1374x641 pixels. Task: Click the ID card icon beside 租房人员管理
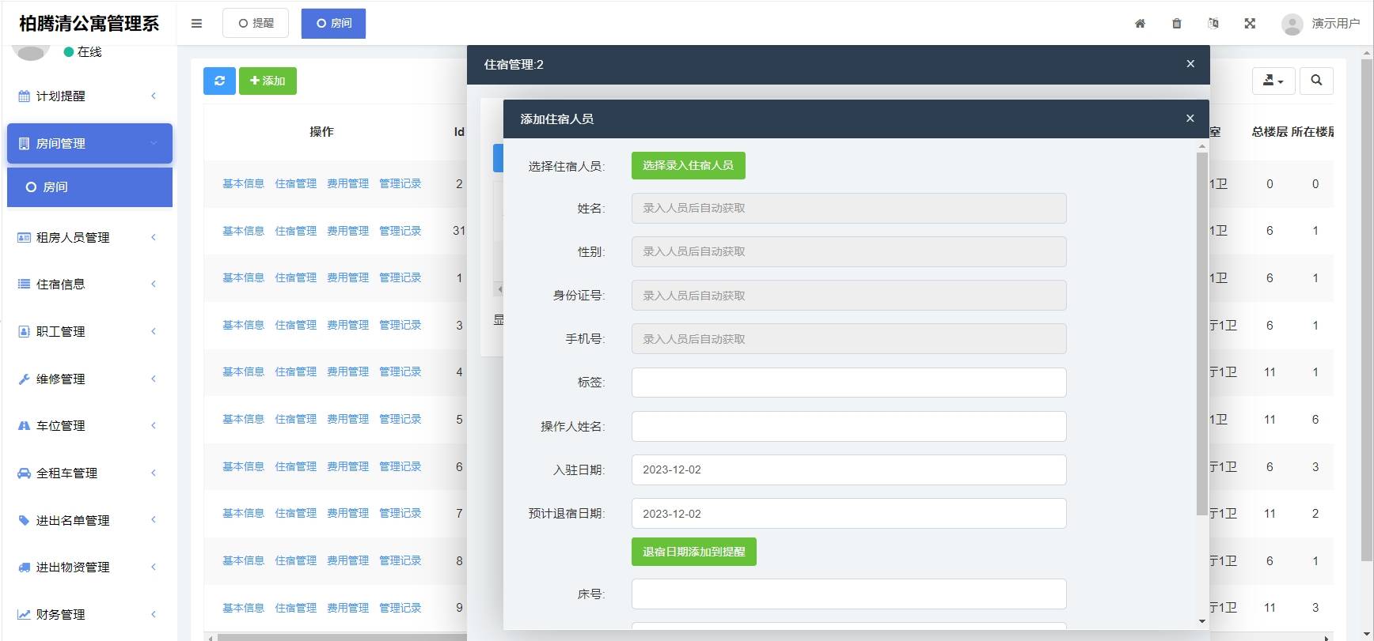click(x=24, y=237)
